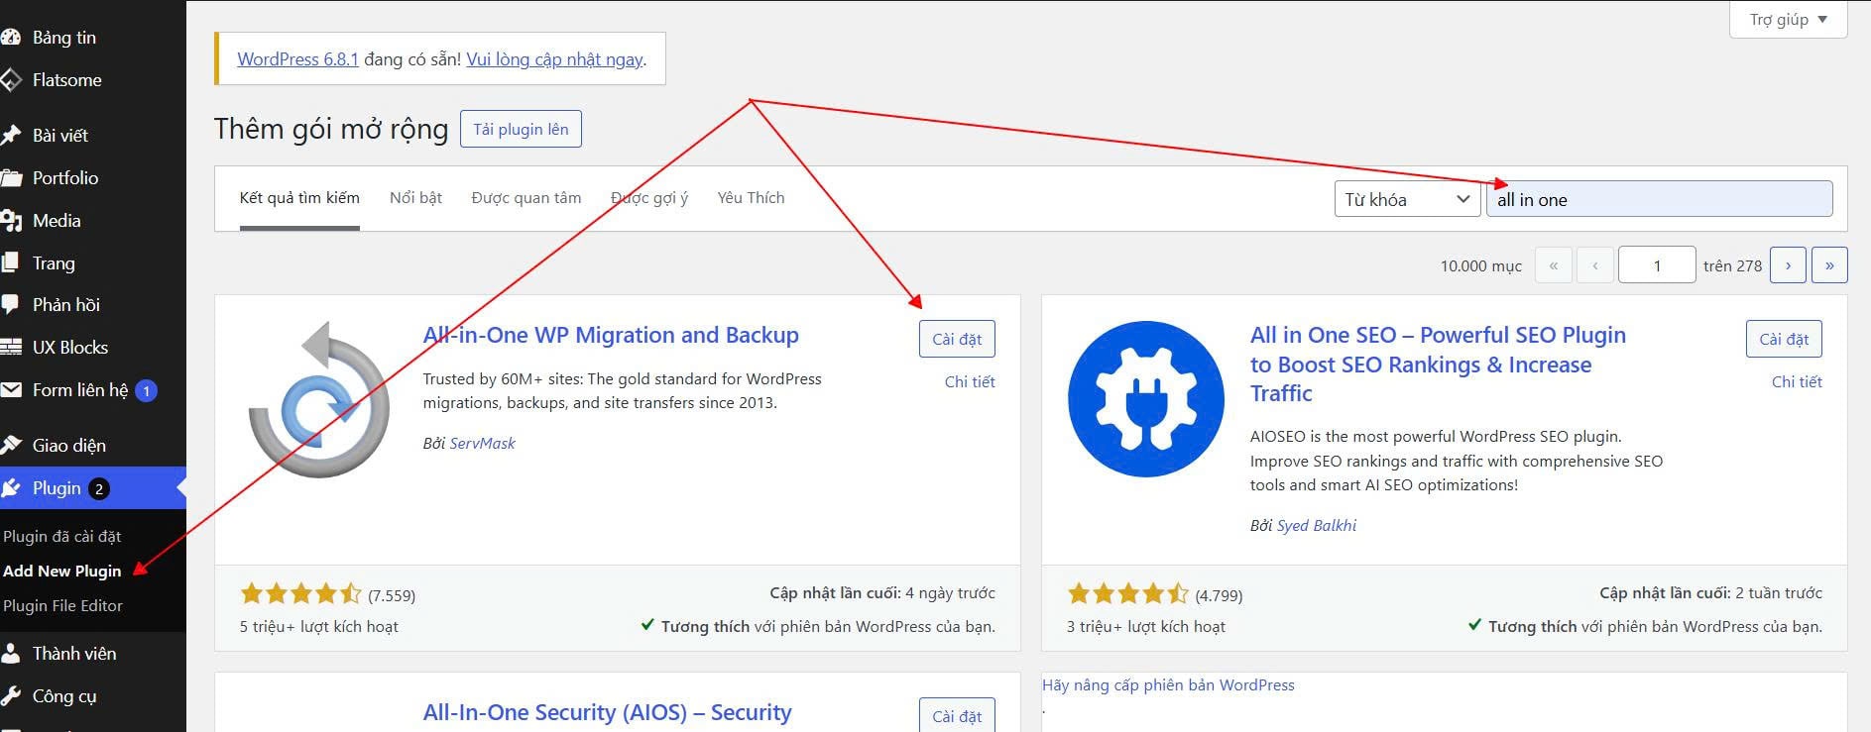Go to last results page
The width and height of the screenshot is (1871, 732).
coord(1829,265)
